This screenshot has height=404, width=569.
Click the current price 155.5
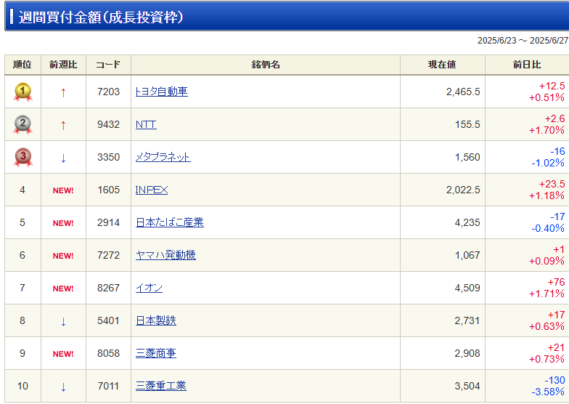(x=467, y=124)
